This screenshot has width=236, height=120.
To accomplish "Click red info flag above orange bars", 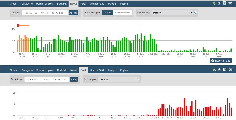I will (18, 25).
